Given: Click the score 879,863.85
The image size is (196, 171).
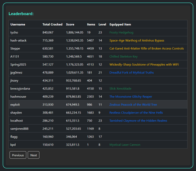Looking at the screenshot, I should (73, 97).
